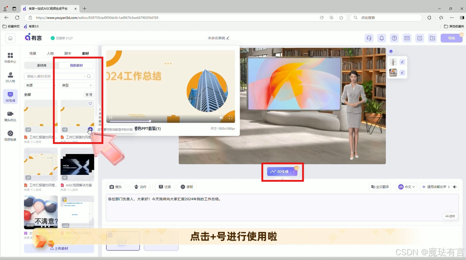Click the 管理 manage button
466x260 pixels.
coord(89,95)
